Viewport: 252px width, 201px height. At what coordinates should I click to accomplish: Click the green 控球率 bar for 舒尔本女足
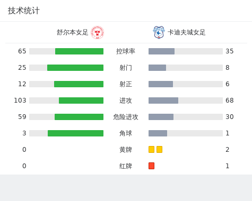[79, 51]
